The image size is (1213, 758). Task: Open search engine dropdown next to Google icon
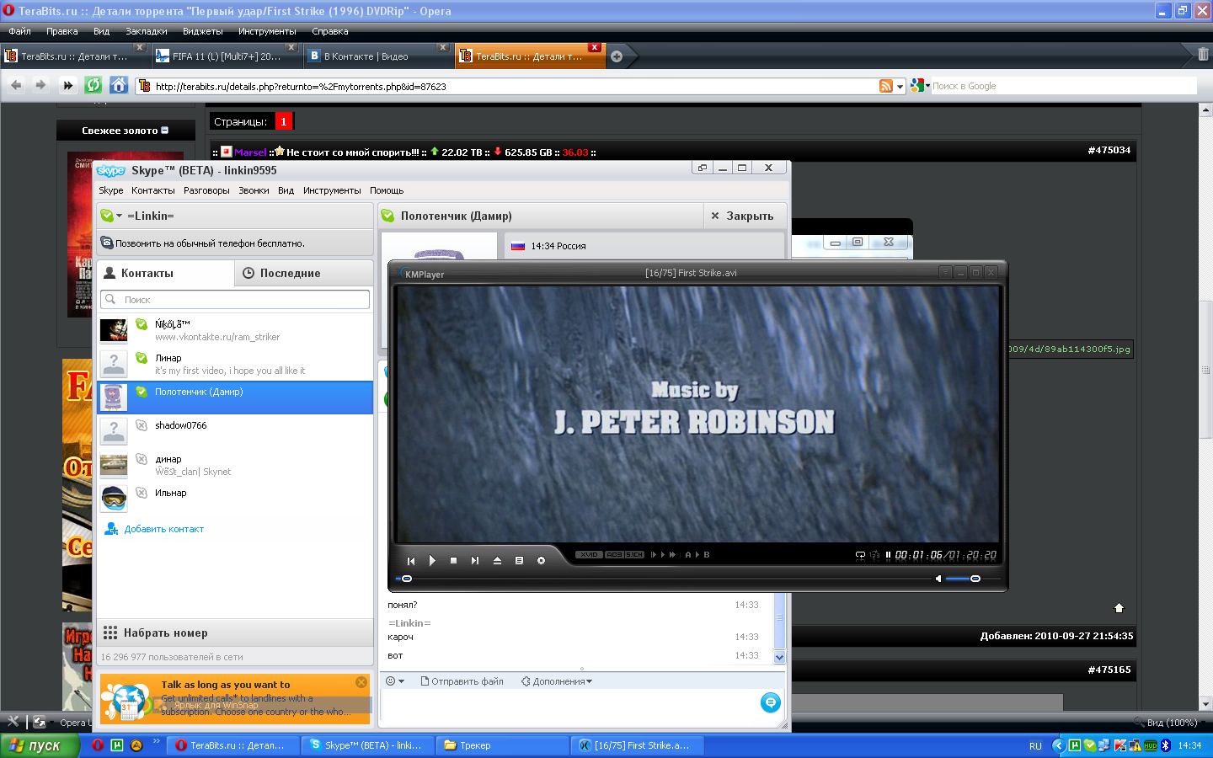[x=927, y=86]
